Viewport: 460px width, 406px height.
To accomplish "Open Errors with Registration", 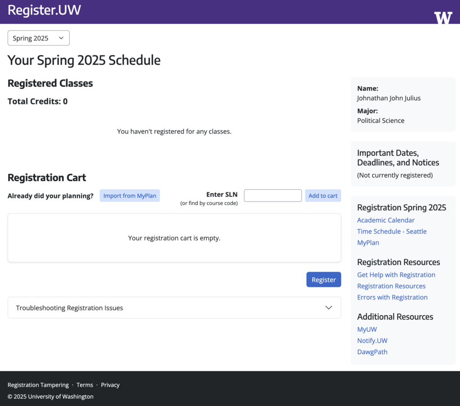I will click(x=392, y=297).
